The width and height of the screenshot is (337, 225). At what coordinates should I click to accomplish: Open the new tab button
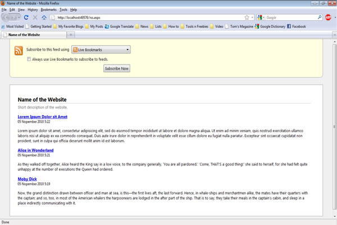point(71,35)
